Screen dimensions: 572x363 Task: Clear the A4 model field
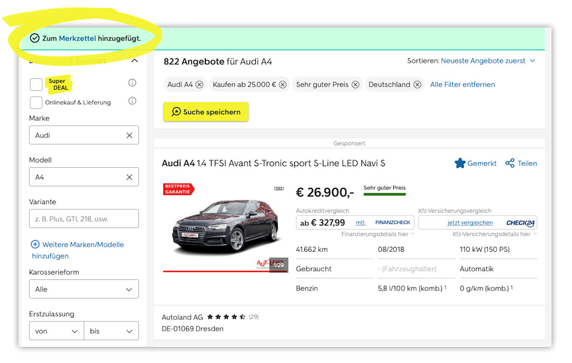click(x=129, y=177)
